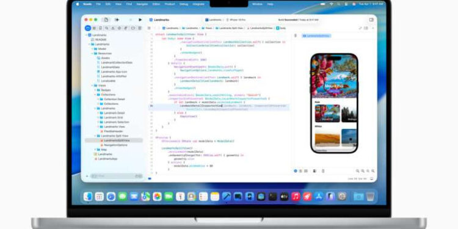
Task: Click the Landmarks scheme selector in toolbar
Action: click(x=213, y=20)
